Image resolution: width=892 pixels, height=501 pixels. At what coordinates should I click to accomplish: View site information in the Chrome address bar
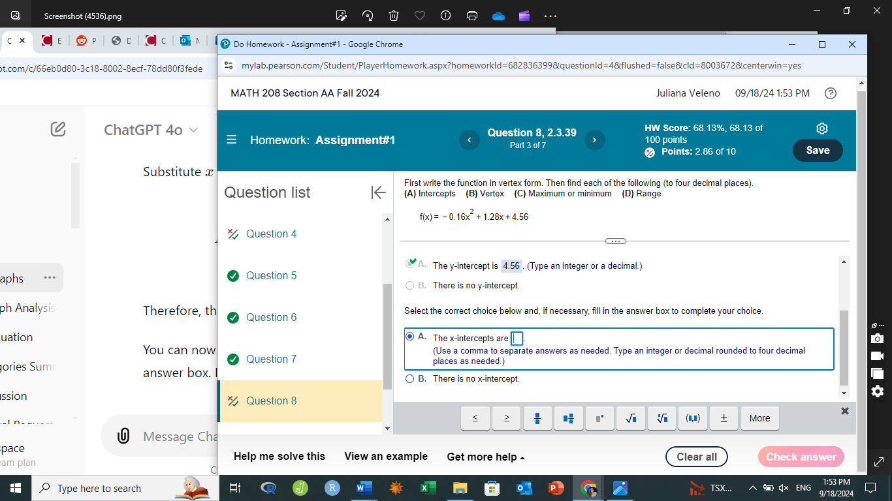(229, 66)
